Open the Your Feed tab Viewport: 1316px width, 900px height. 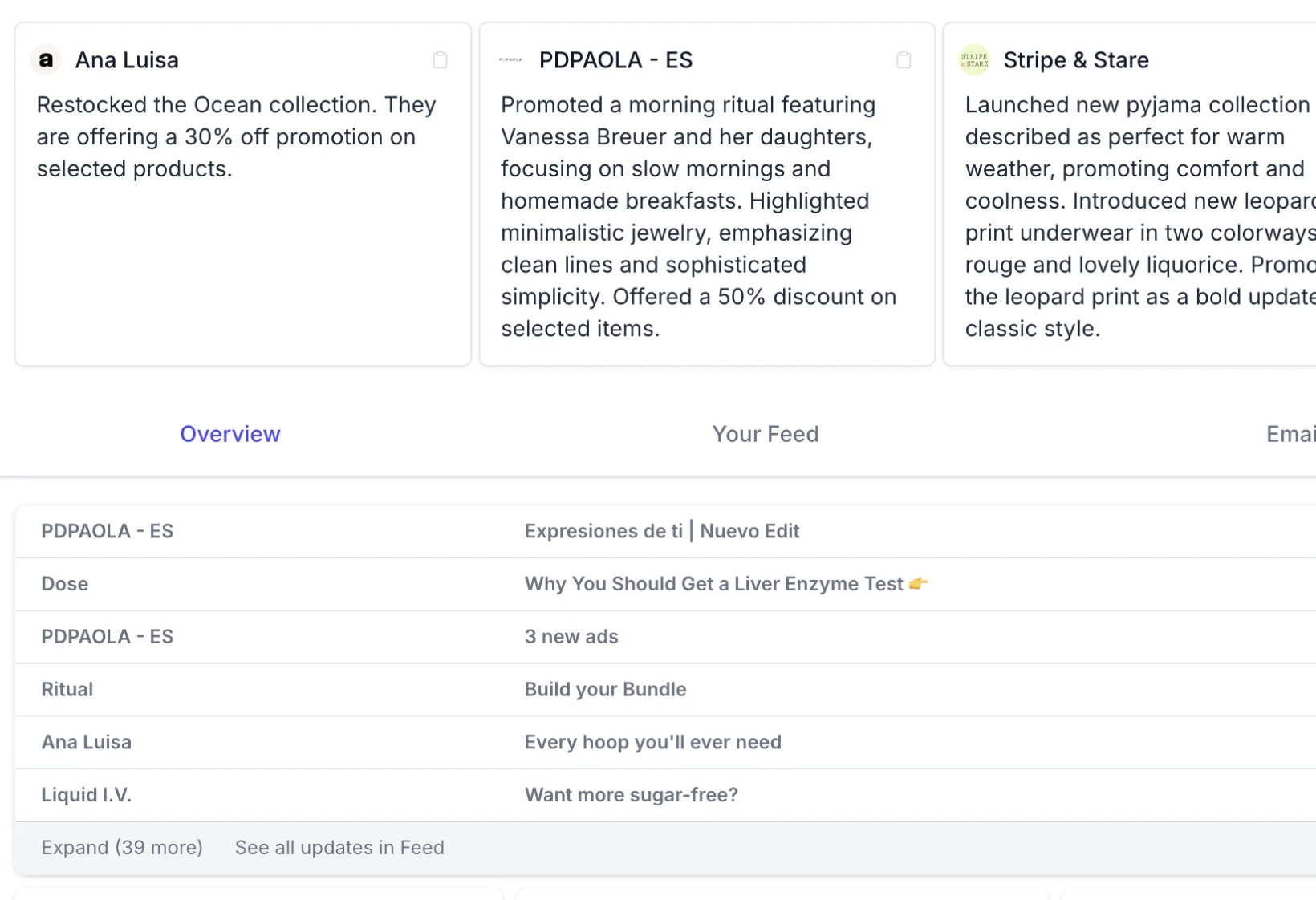click(x=766, y=434)
